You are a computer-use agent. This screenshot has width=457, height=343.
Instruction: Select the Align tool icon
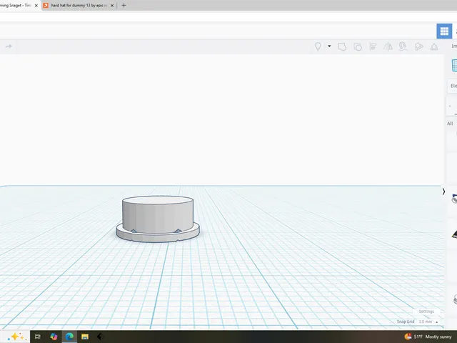373,46
